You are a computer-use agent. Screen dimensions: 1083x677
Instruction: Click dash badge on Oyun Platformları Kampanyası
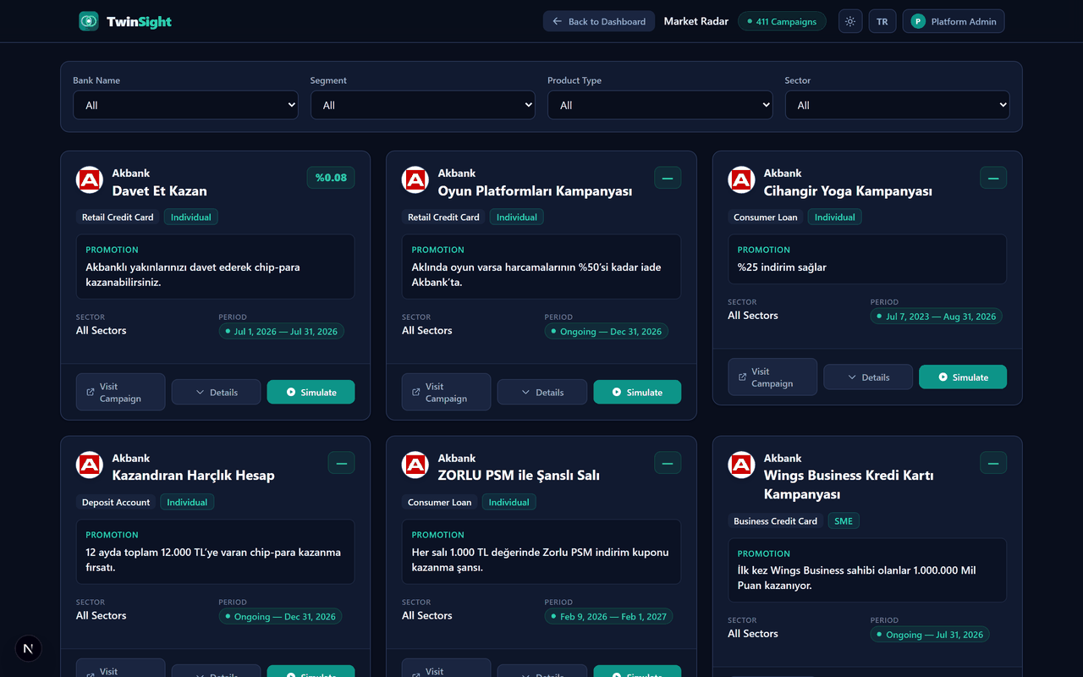click(668, 178)
